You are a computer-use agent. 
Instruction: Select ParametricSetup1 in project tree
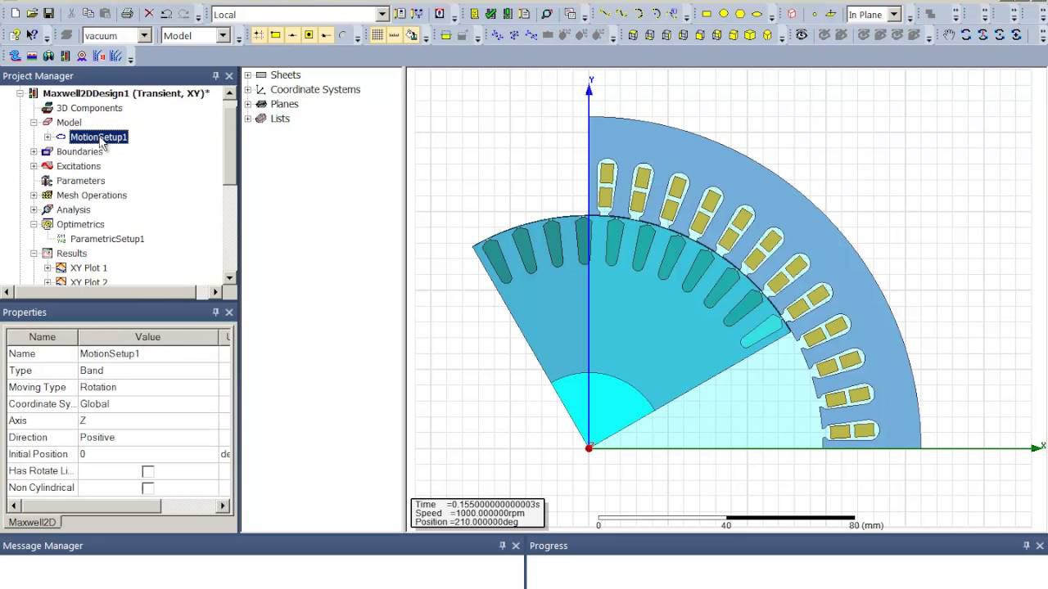[x=107, y=239]
